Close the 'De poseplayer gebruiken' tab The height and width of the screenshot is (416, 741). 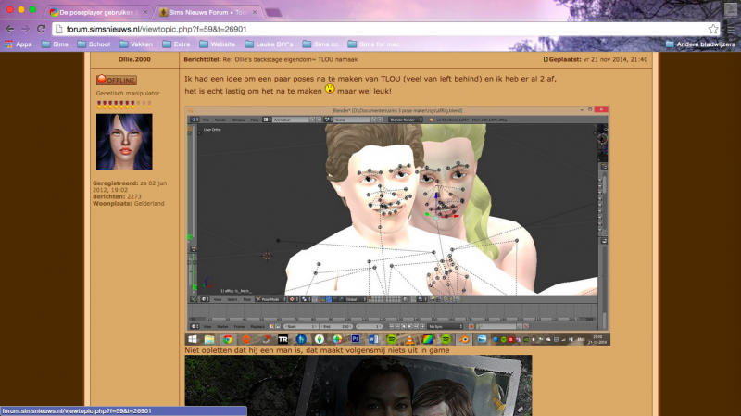(x=145, y=12)
